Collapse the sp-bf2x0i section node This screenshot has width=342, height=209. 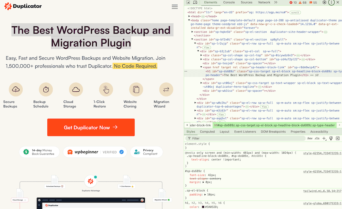click(192, 40)
